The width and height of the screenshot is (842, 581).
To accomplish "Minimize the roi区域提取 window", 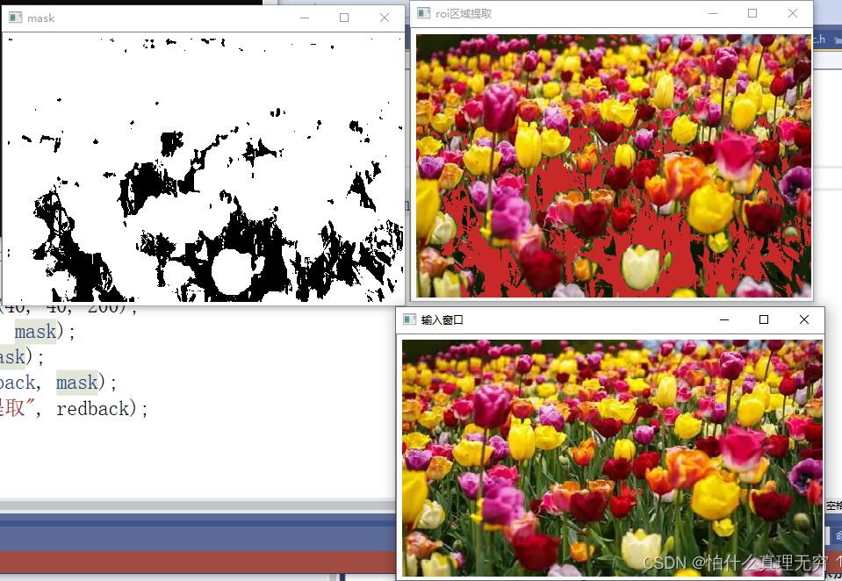I will point(713,13).
